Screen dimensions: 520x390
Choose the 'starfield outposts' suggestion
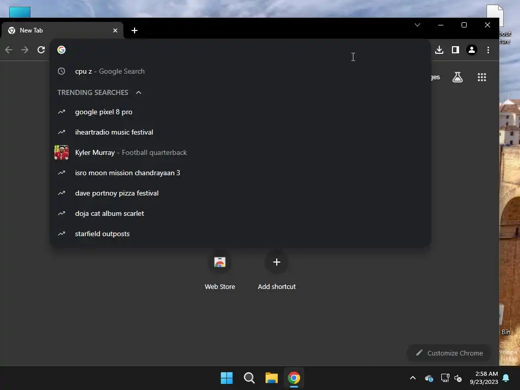point(240,234)
